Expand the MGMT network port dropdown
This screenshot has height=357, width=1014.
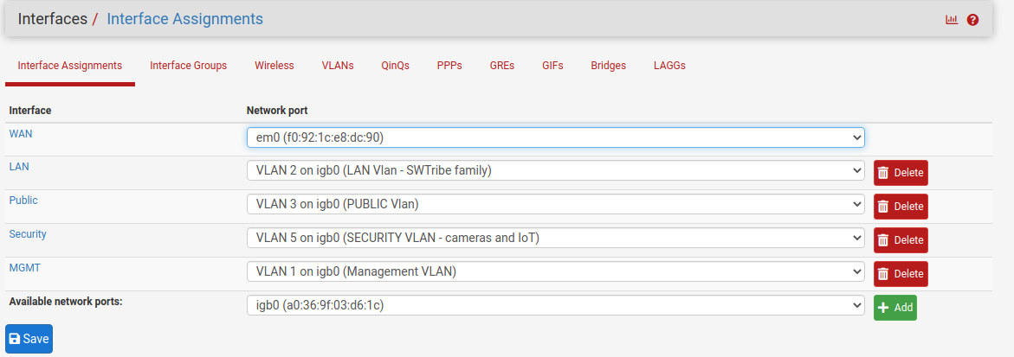click(556, 271)
